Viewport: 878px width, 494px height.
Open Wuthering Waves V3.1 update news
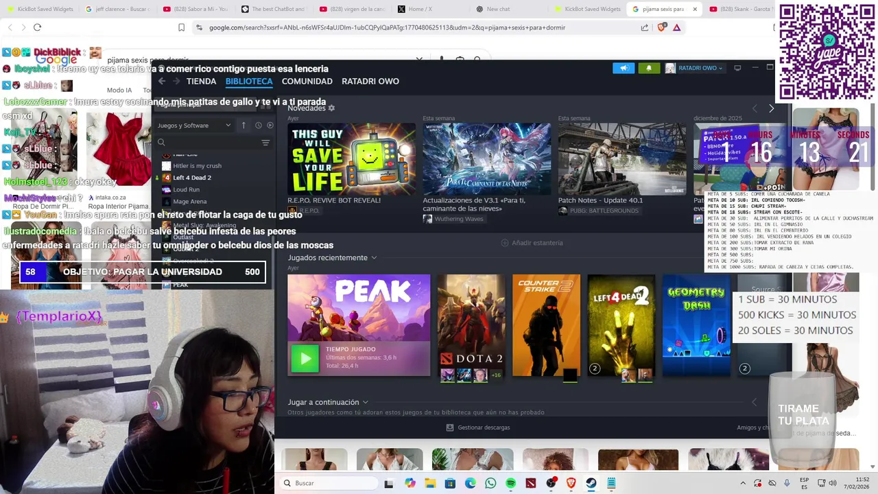click(x=486, y=159)
